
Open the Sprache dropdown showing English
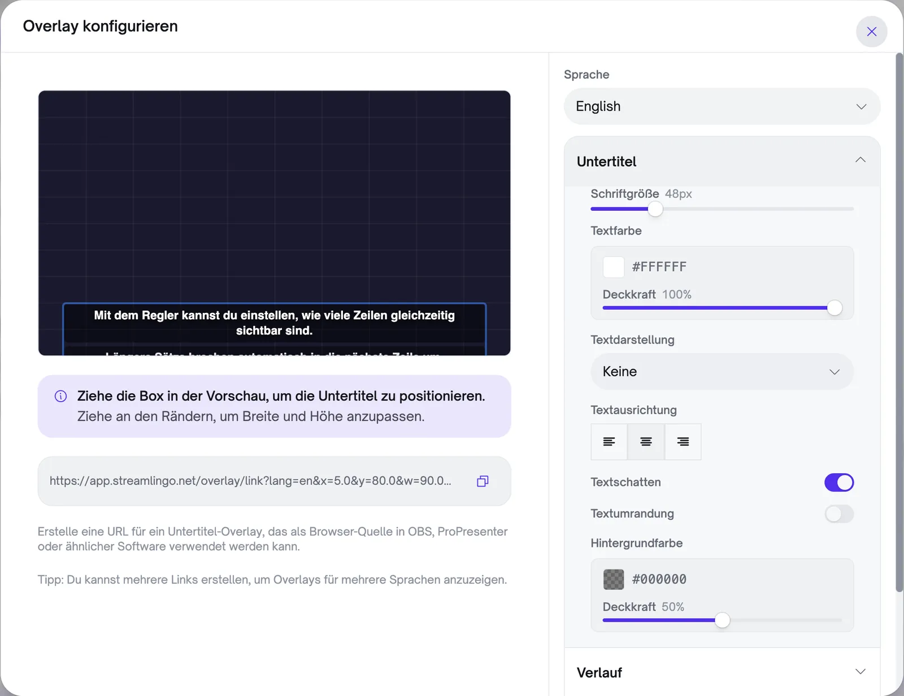[722, 106]
